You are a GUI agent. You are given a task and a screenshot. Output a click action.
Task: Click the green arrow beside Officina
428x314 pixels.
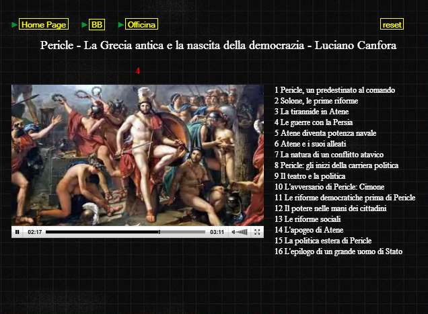click(121, 25)
